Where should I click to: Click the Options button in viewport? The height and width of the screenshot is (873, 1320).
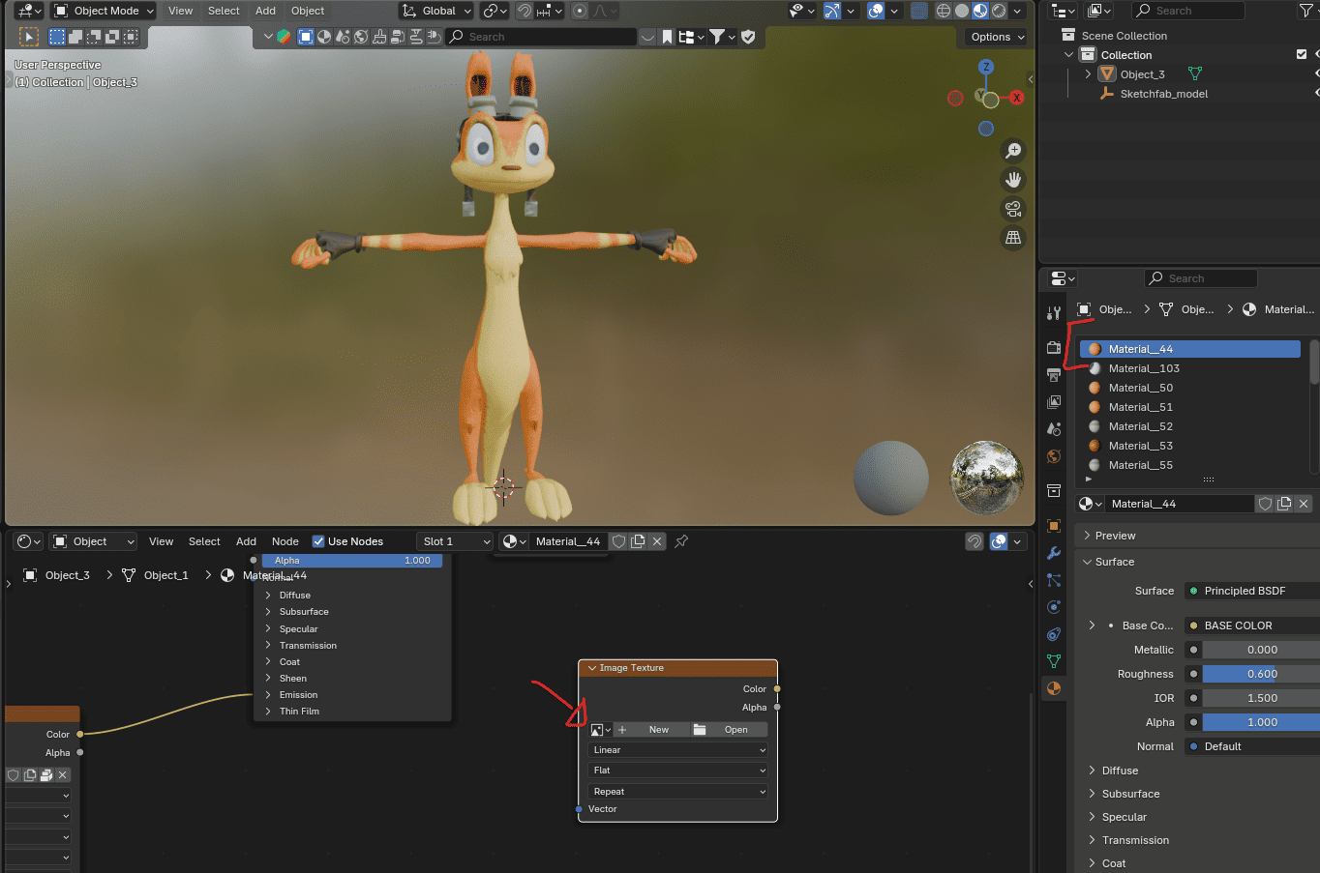point(996,37)
